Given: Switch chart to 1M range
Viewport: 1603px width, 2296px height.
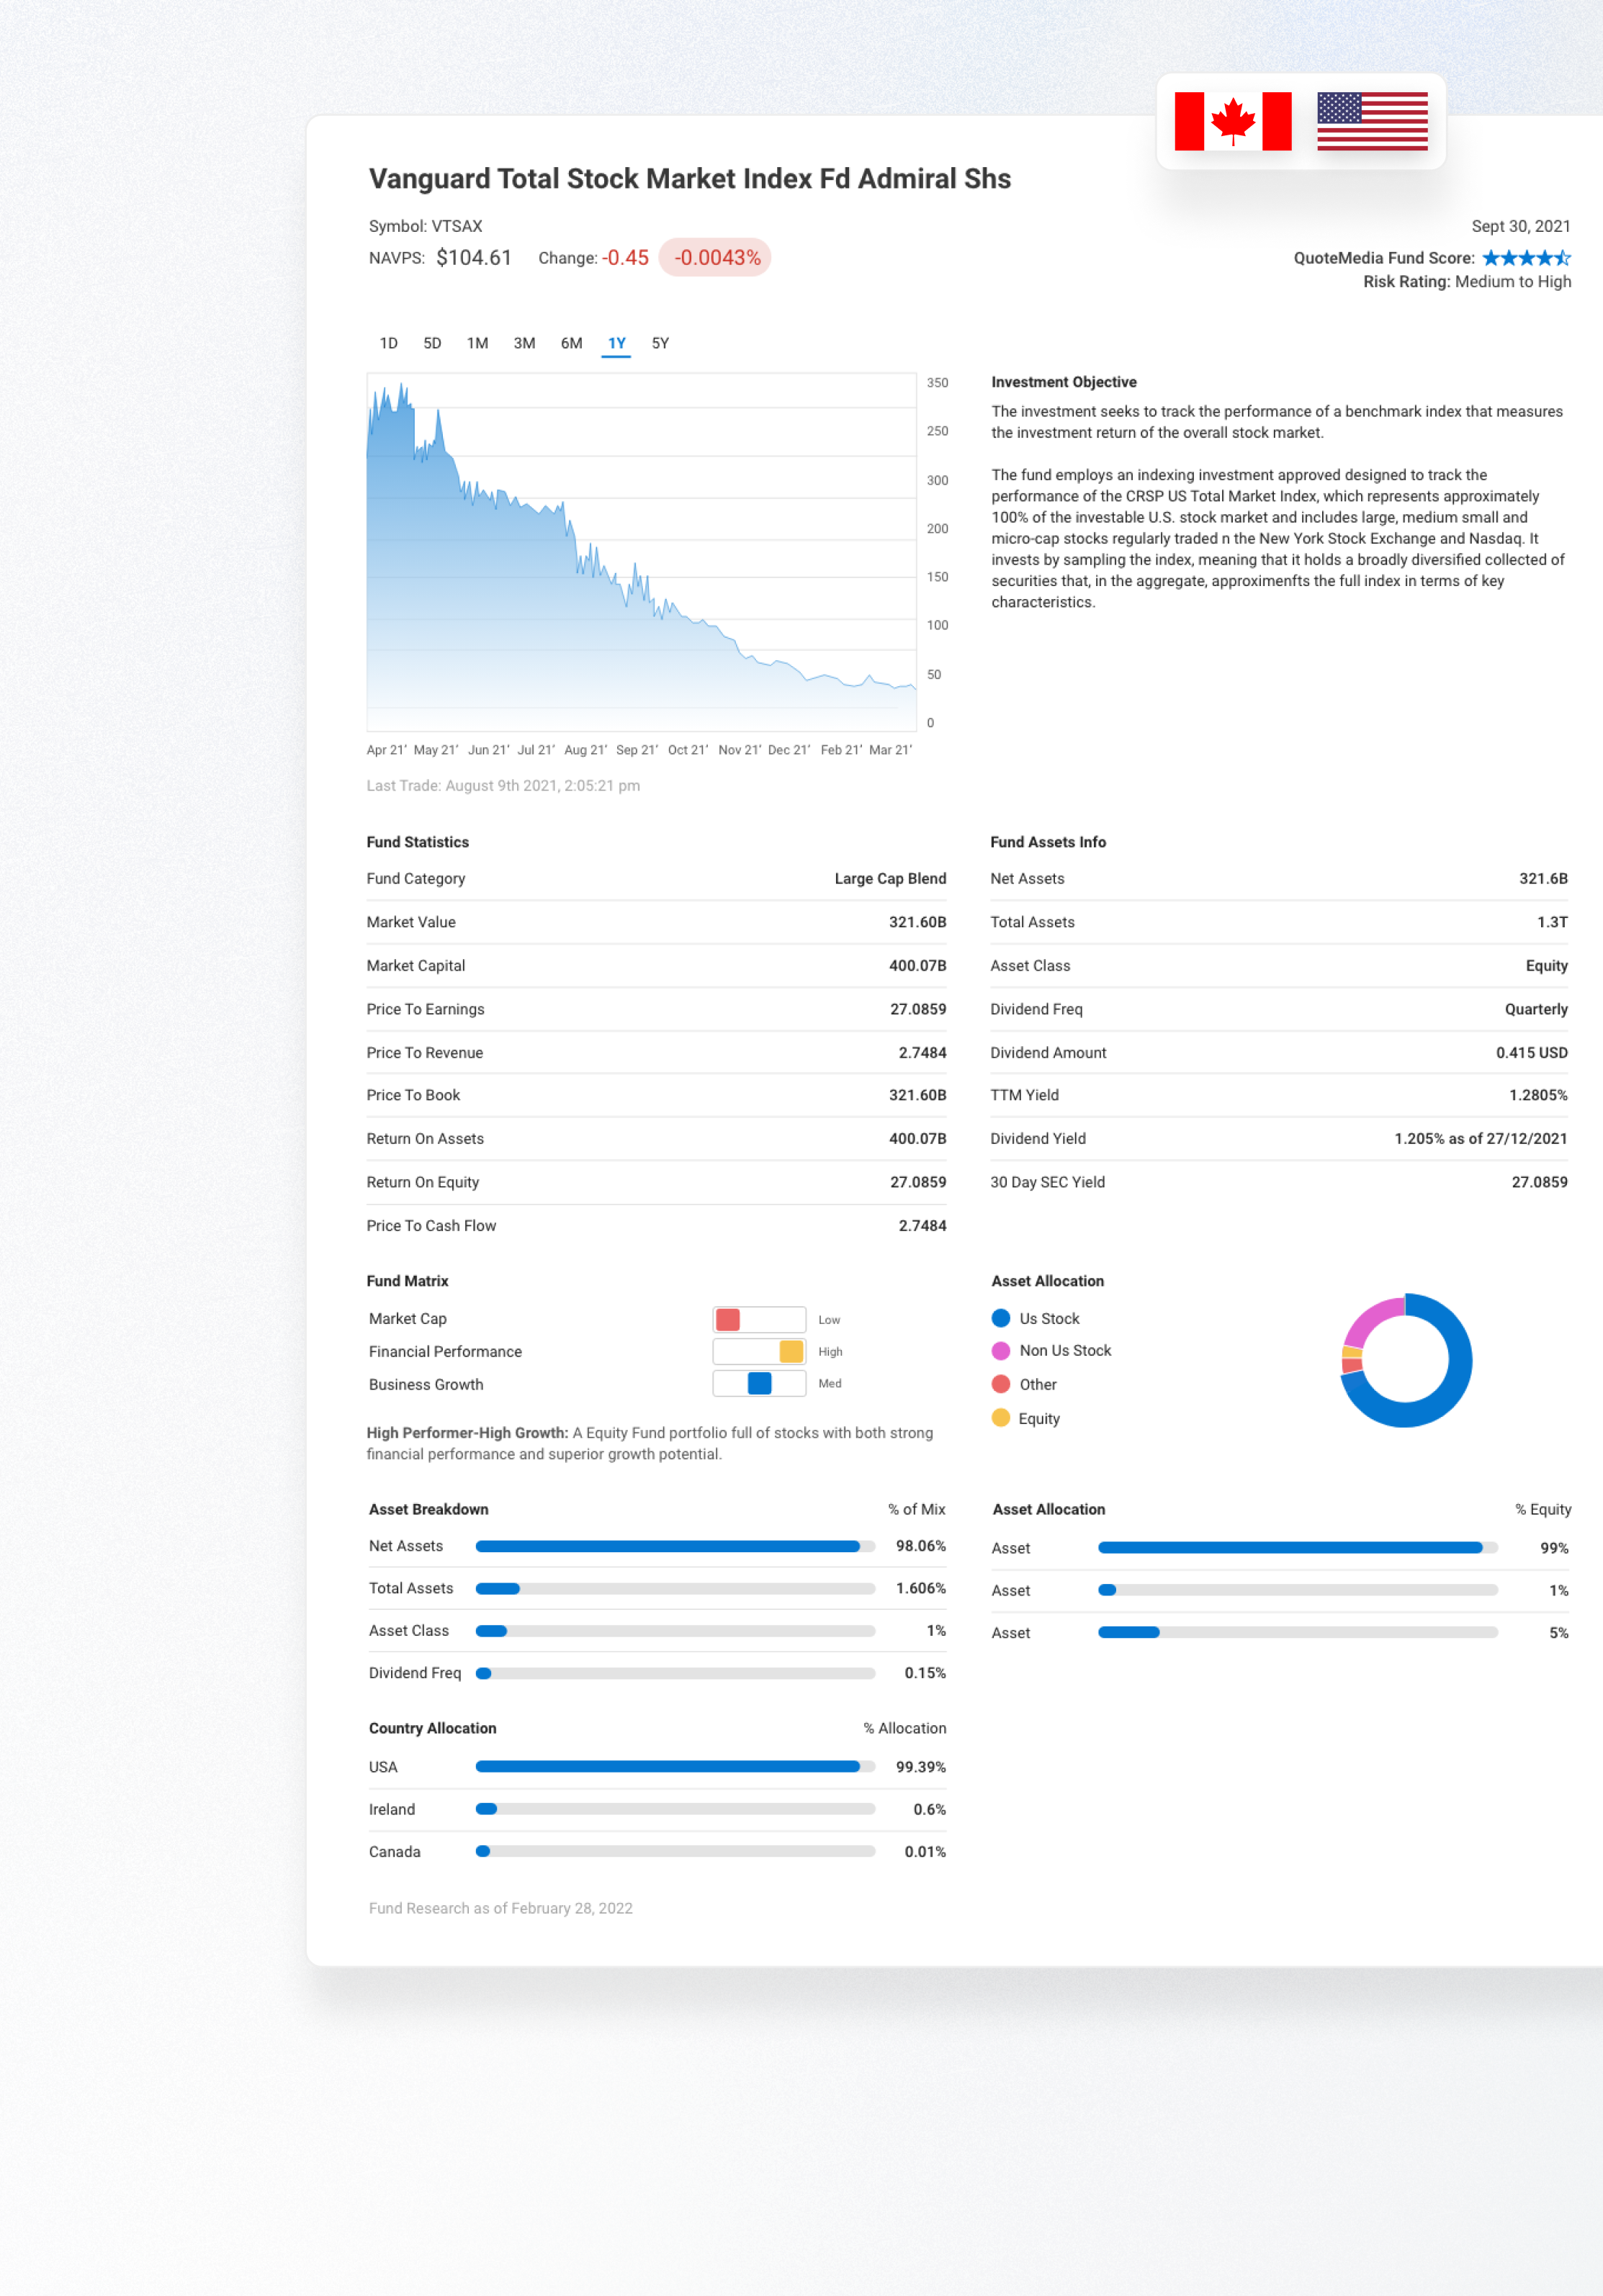Looking at the screenshot, I should click(x=477, y=343).
